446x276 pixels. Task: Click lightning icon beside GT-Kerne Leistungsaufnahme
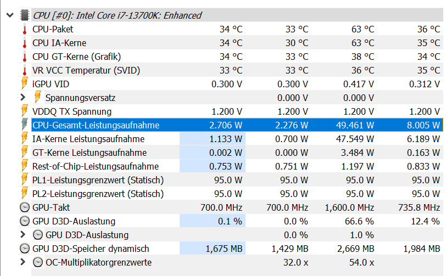25,152
